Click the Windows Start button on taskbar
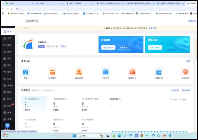Screen dimensions: 198x140 coord(74,136)
